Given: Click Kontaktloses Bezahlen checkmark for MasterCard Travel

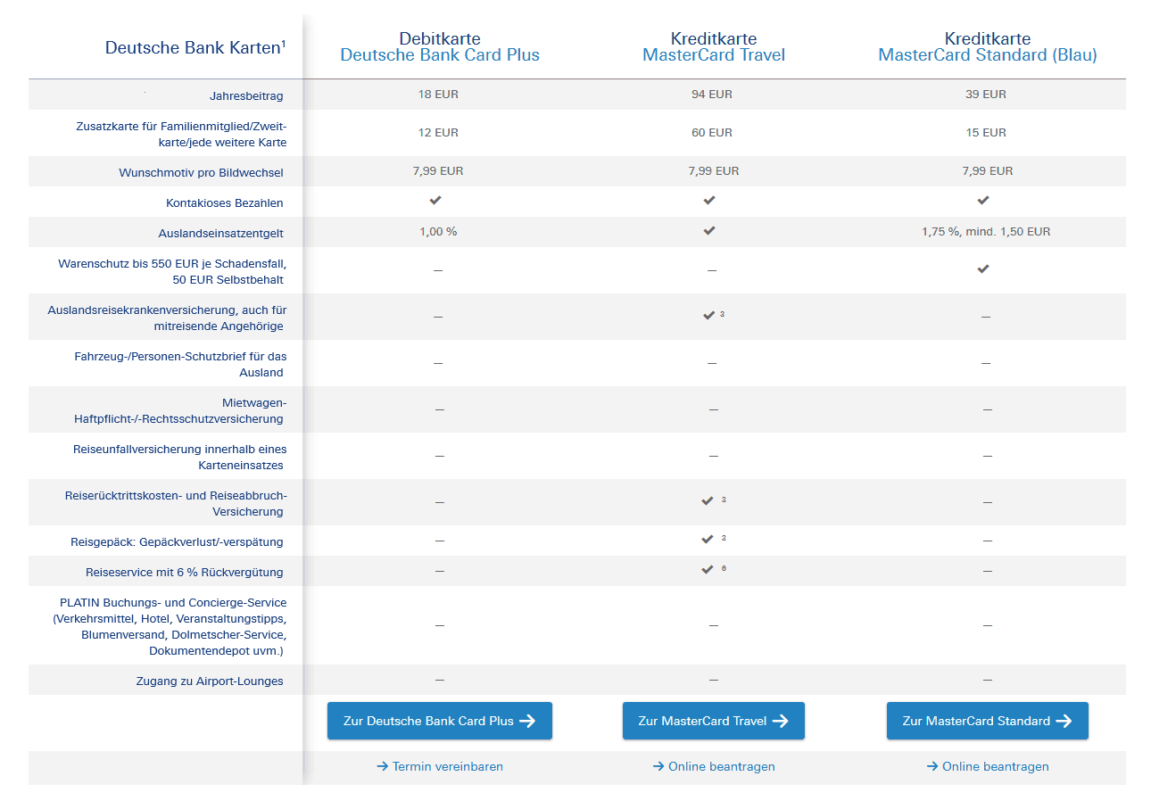Looking at the screenshot, I should tap(709, 200).
